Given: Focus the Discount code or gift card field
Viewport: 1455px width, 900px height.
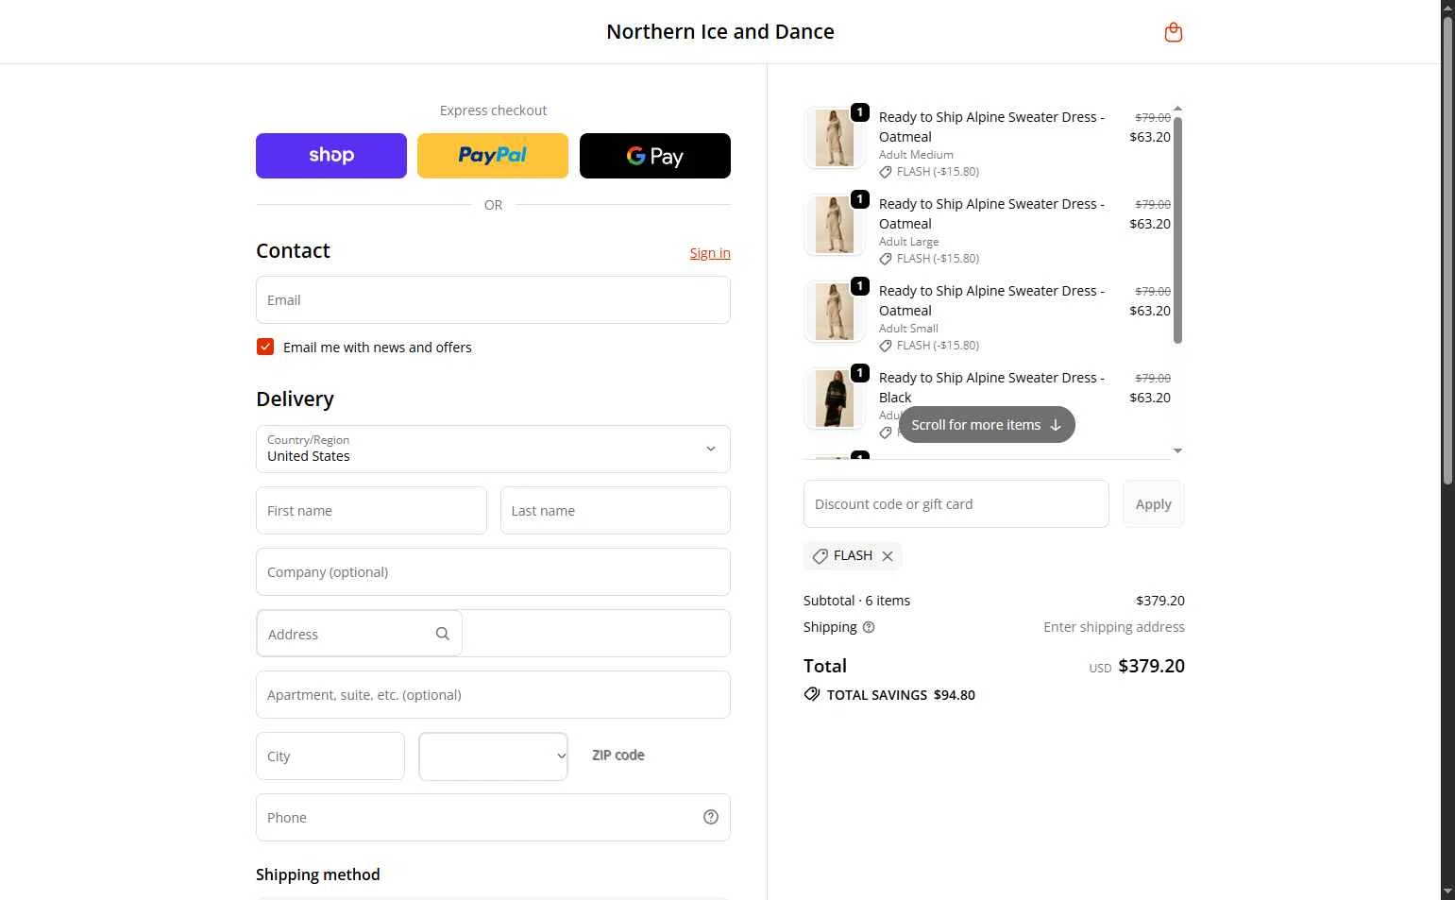Looking at the screenshot, I should 956,504.
